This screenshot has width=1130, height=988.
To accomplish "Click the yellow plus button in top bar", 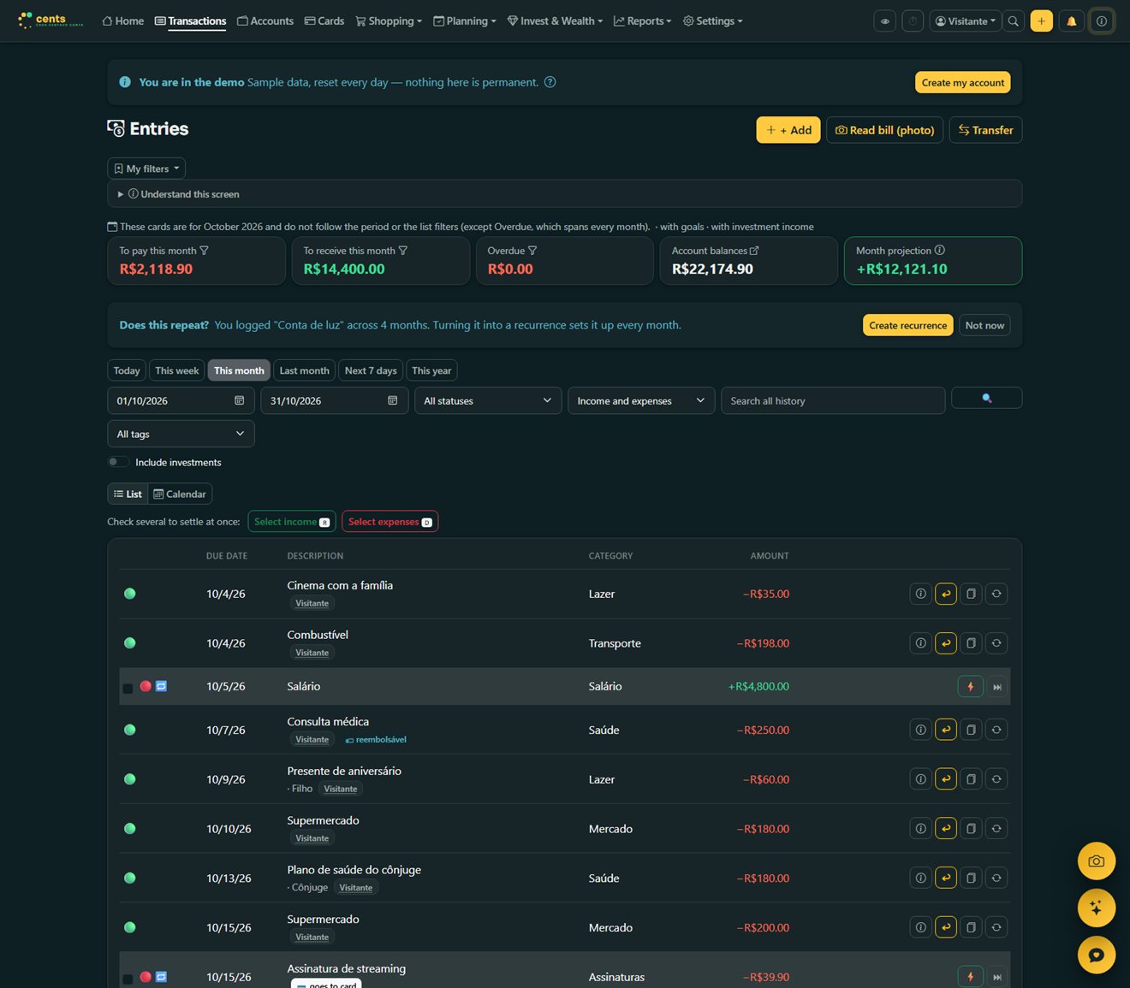I will (x=1041, y=21).
